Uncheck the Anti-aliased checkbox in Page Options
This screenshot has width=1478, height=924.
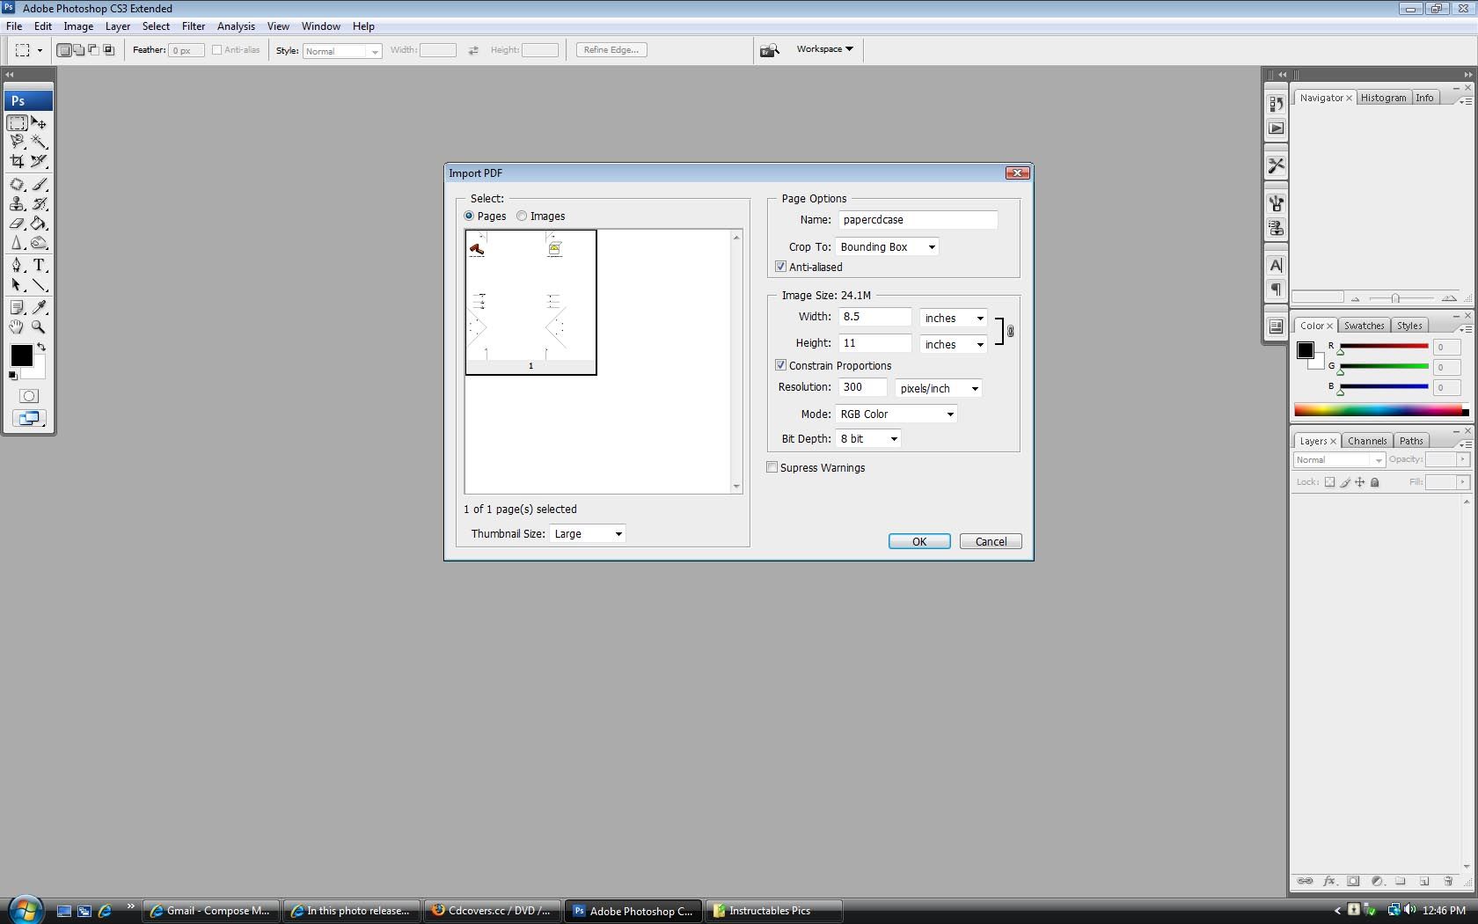pyautogui.click(x=780, y=267)
